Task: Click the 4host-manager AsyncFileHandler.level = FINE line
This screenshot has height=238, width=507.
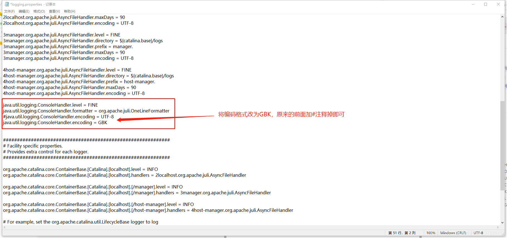Action: 67,70
